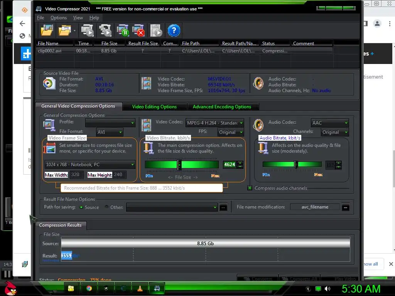Open the FPS Original dropdown

pos(231,132)
